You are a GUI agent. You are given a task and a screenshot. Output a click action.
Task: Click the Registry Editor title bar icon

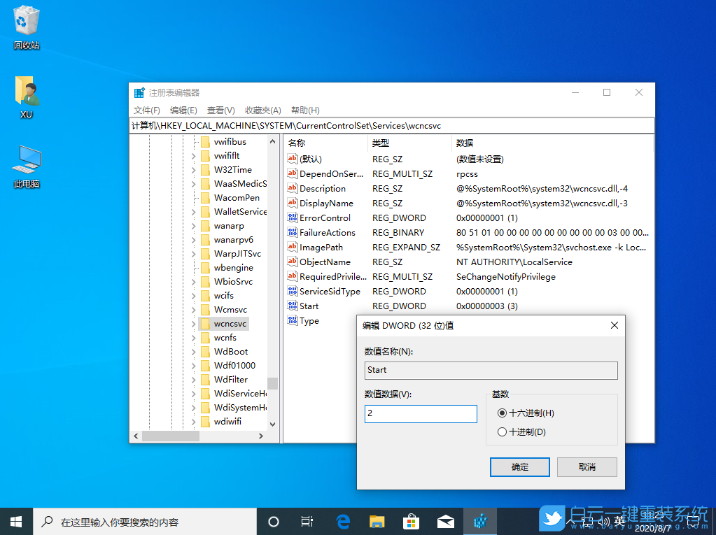point(137,92)
